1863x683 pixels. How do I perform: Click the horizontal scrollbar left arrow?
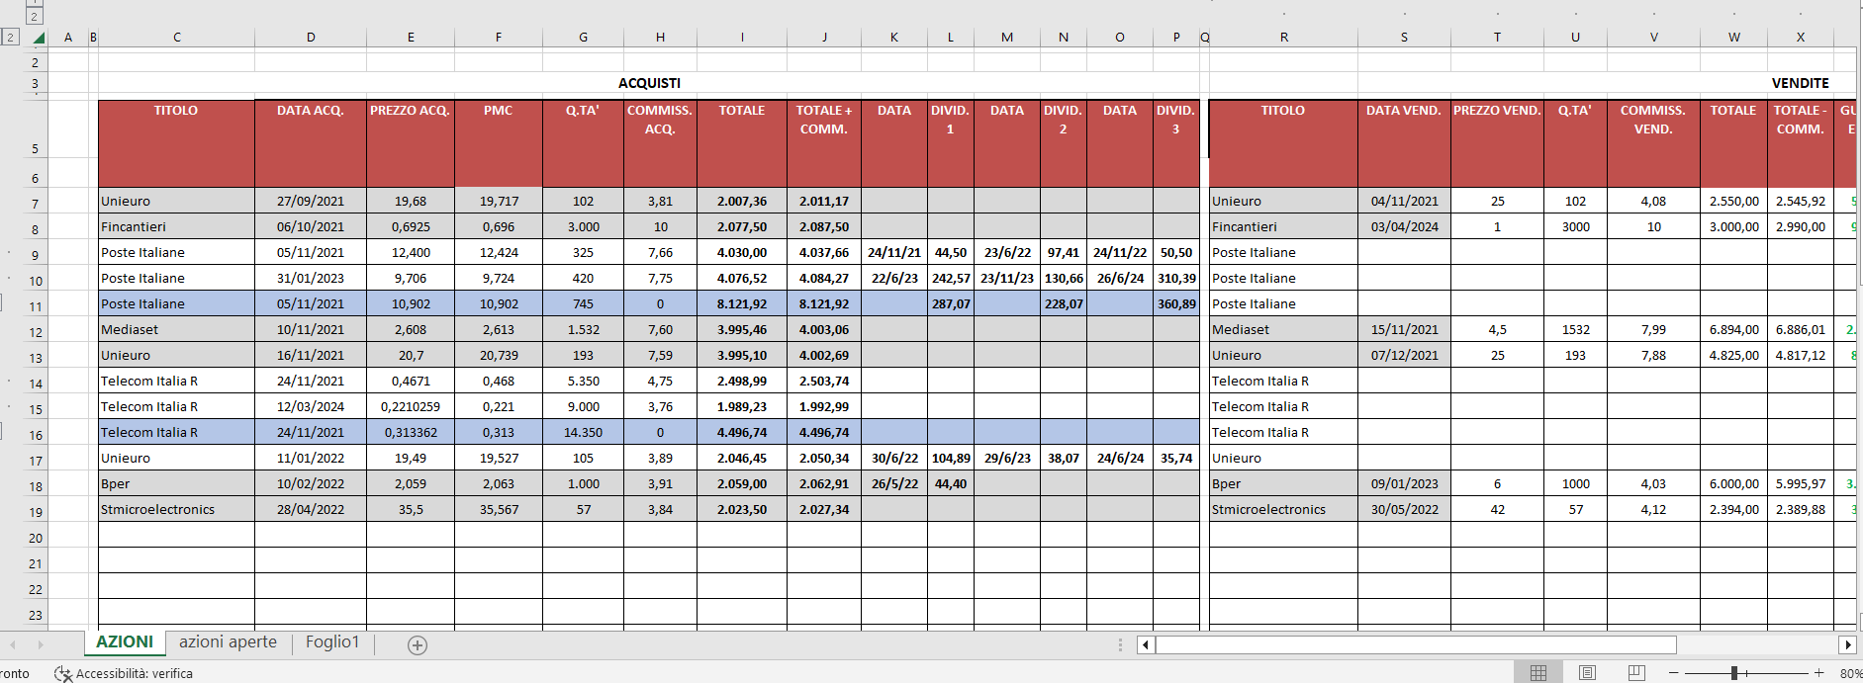pyautogui.click(x=1146, y=645)
